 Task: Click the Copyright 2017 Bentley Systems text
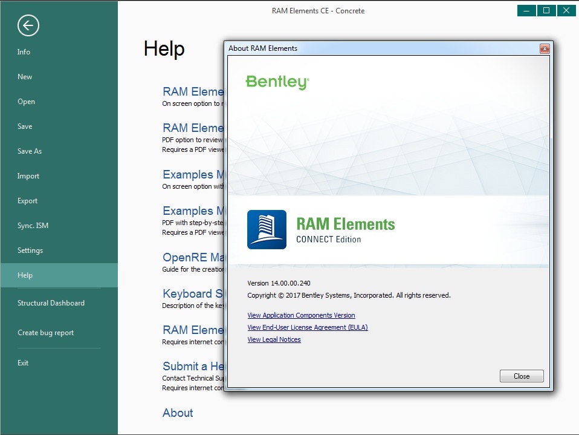[x=349, y=295]
